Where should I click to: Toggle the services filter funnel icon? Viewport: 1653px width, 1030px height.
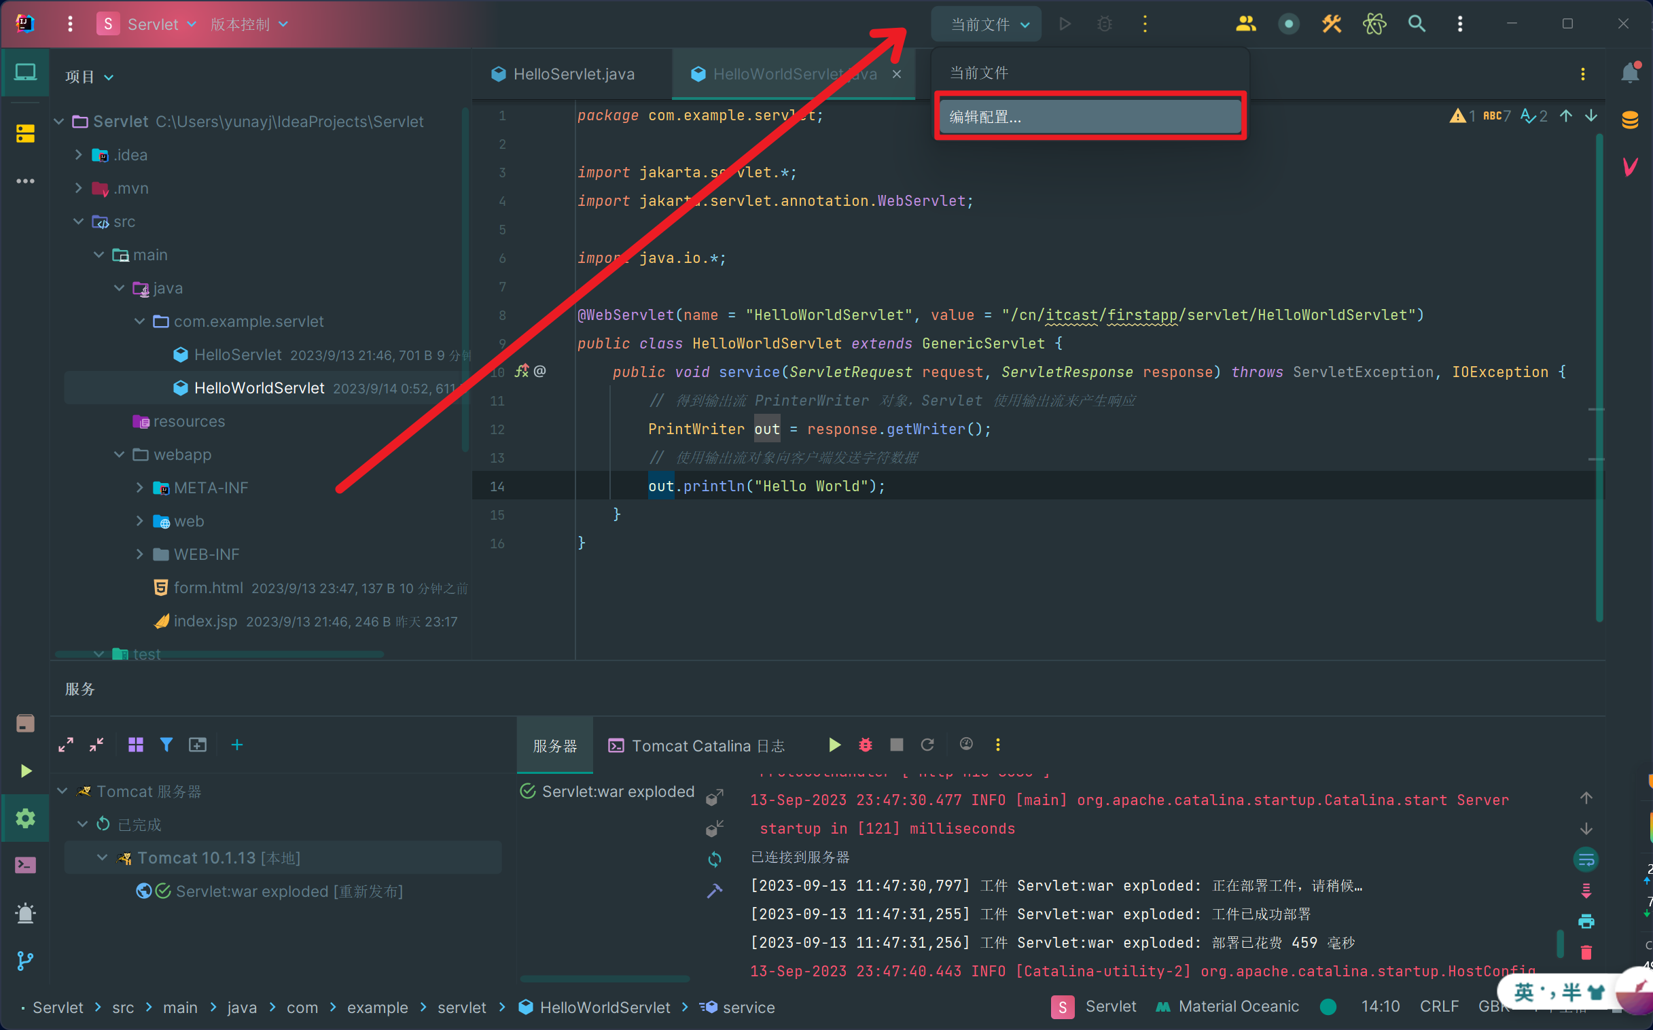pos(166,745)
